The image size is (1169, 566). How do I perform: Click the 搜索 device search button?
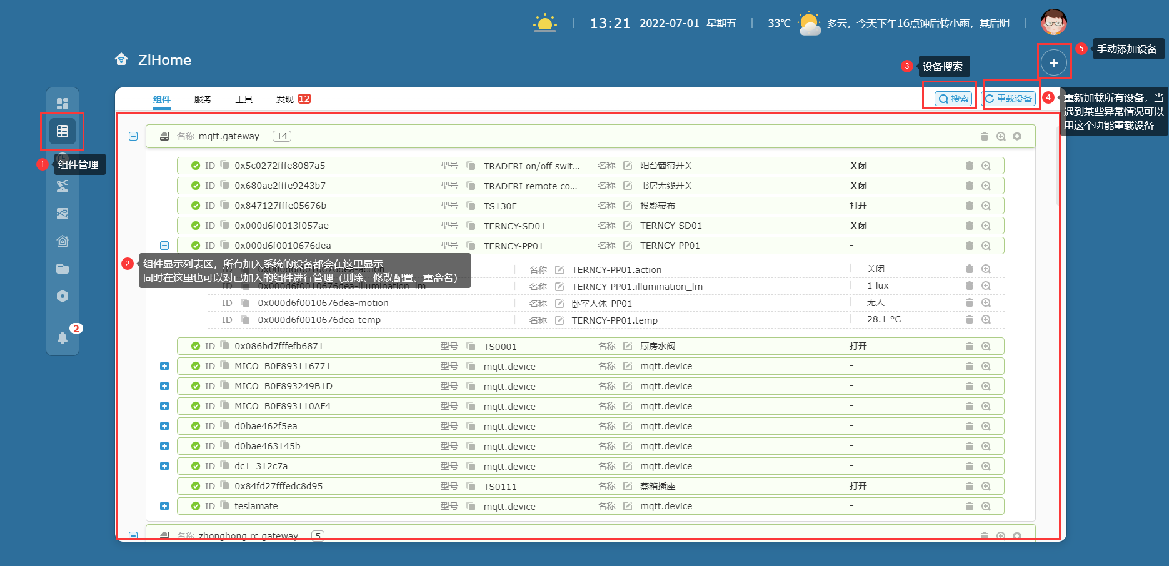(x=953, y=99)
